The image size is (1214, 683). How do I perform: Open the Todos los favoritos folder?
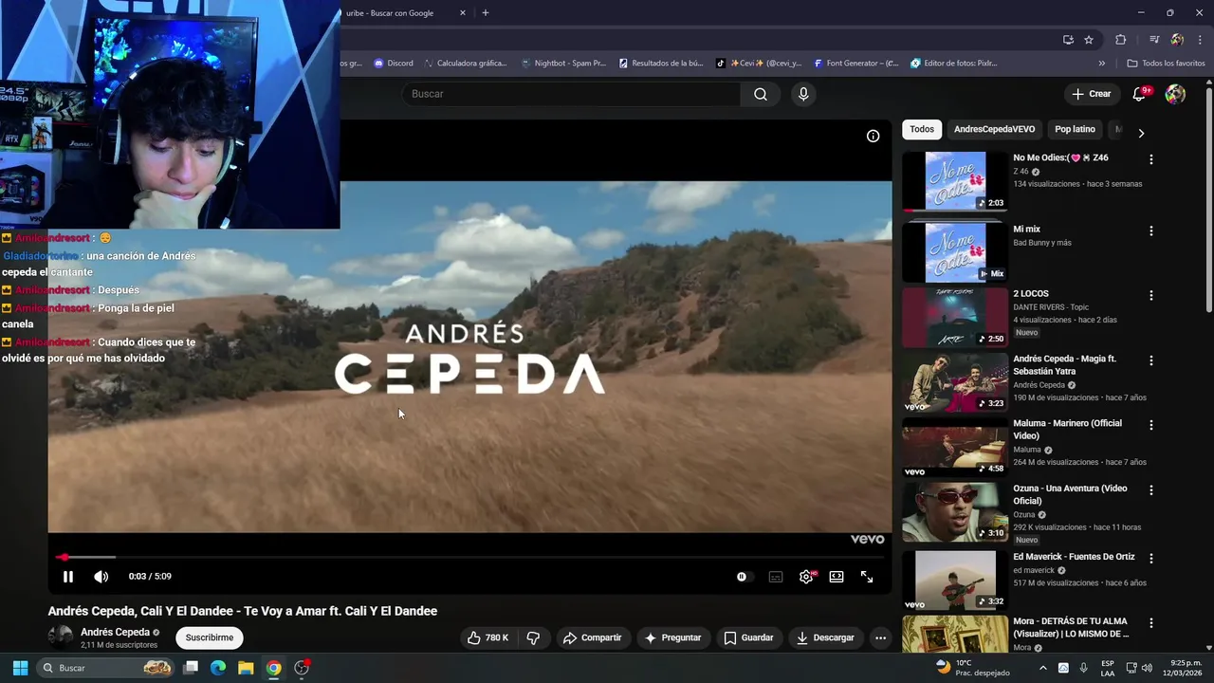pos(1166,64)
